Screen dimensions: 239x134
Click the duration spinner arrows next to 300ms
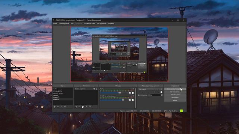162,95
